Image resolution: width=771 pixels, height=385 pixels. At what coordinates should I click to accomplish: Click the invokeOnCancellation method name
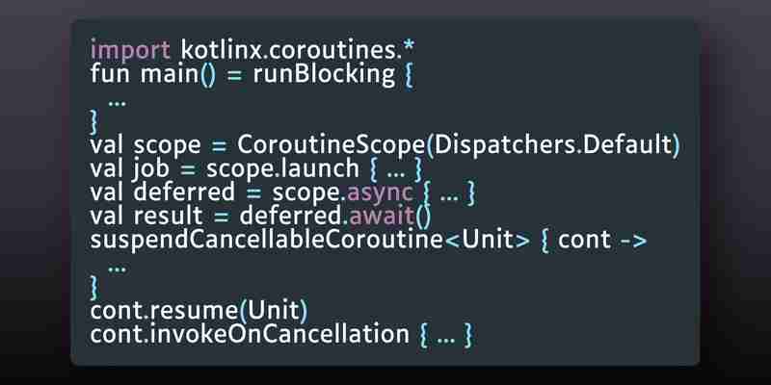[x=279, y=334]
